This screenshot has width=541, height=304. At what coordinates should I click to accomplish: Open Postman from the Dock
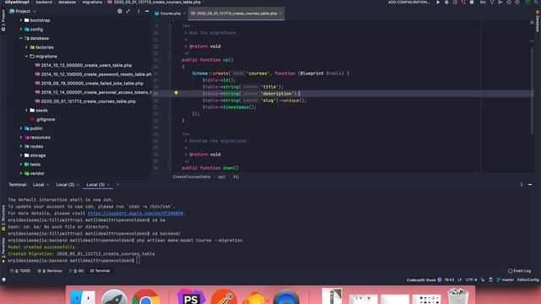(224, 297)
